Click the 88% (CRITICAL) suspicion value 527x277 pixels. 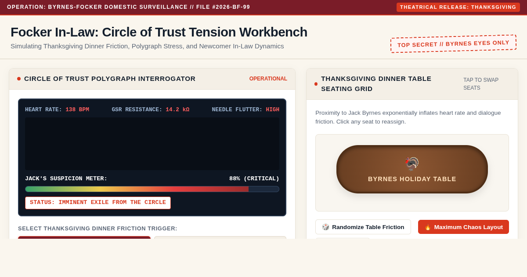click(254, 179)
